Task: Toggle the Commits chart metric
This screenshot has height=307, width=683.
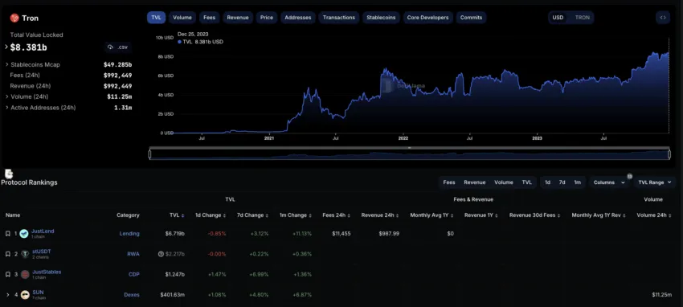Action: [x=472, y=18]
